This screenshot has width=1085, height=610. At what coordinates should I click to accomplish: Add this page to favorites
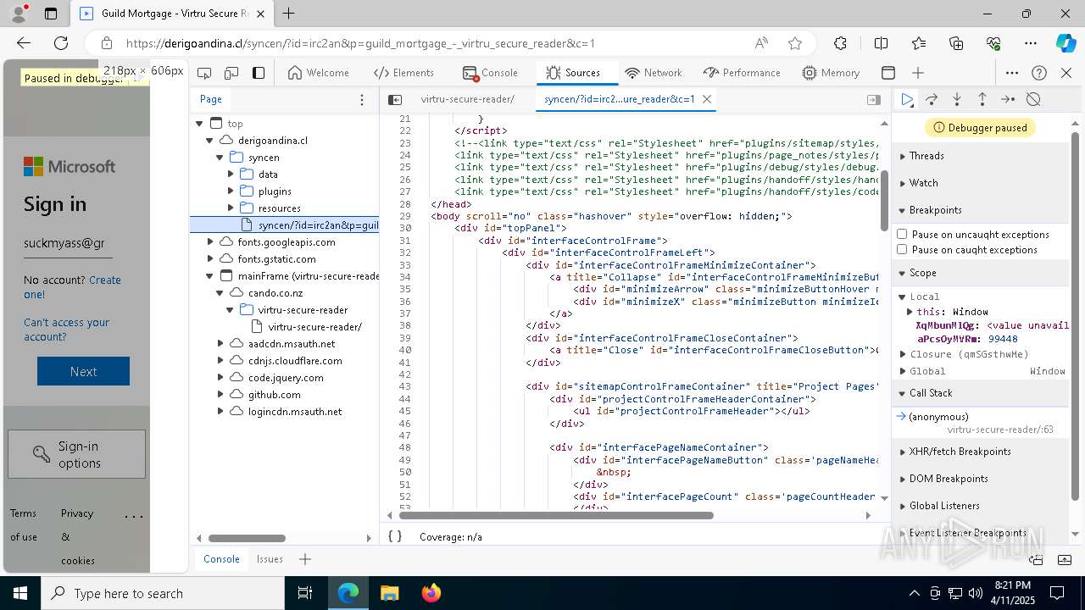[x=795, y=43]
